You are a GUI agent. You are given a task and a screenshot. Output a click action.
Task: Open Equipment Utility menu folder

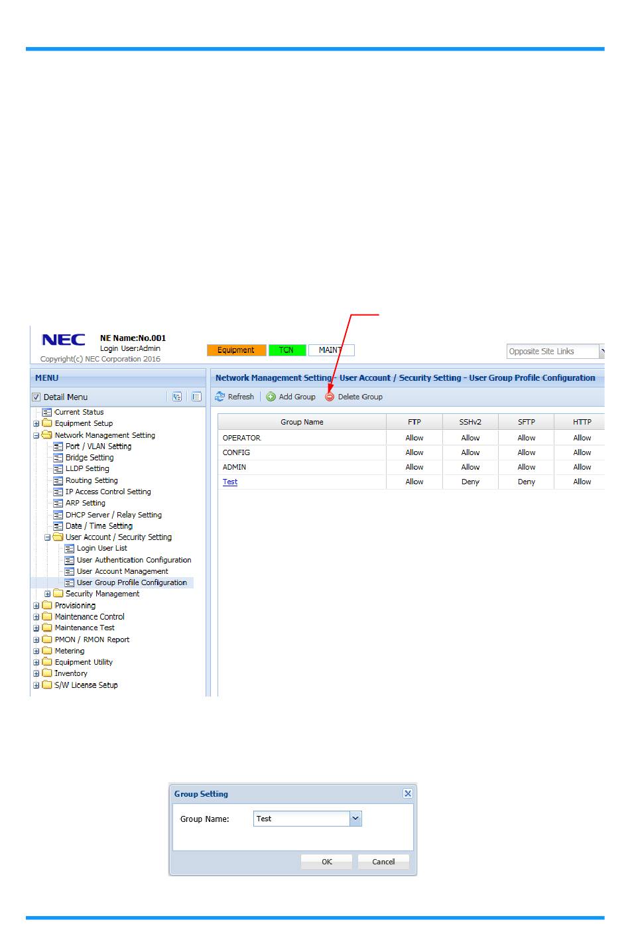[x=84, y=662]
